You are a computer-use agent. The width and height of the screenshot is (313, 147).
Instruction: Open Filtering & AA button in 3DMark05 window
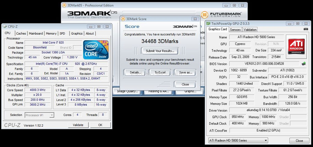click(159, 91)
